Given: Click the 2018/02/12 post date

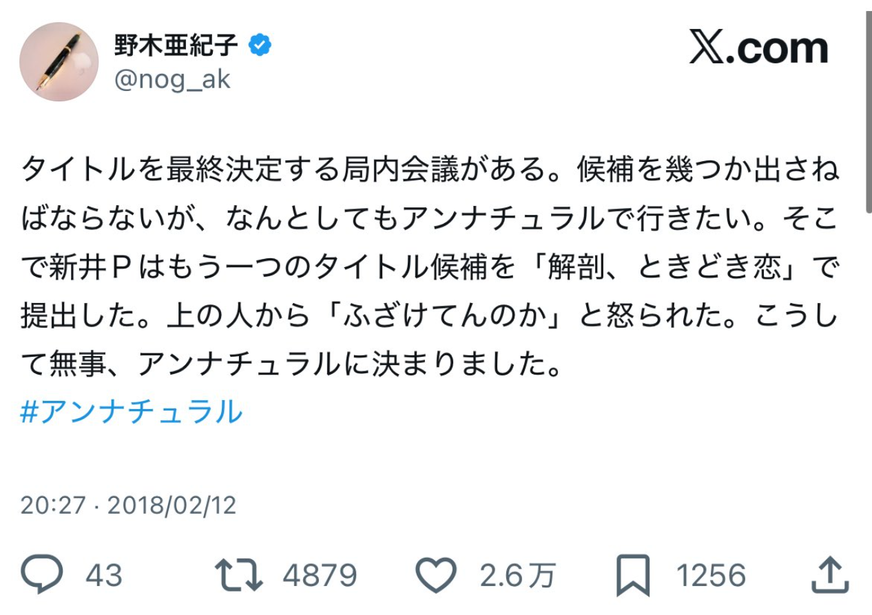Looking at the screenshot, I should pos(172,505).
